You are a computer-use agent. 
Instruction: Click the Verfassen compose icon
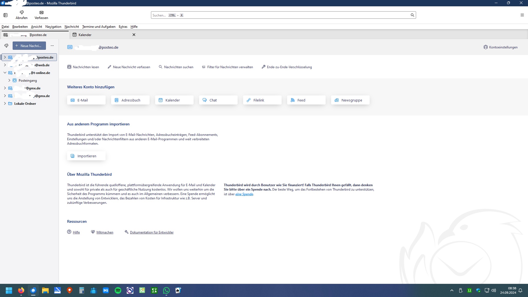coord(41,13)
